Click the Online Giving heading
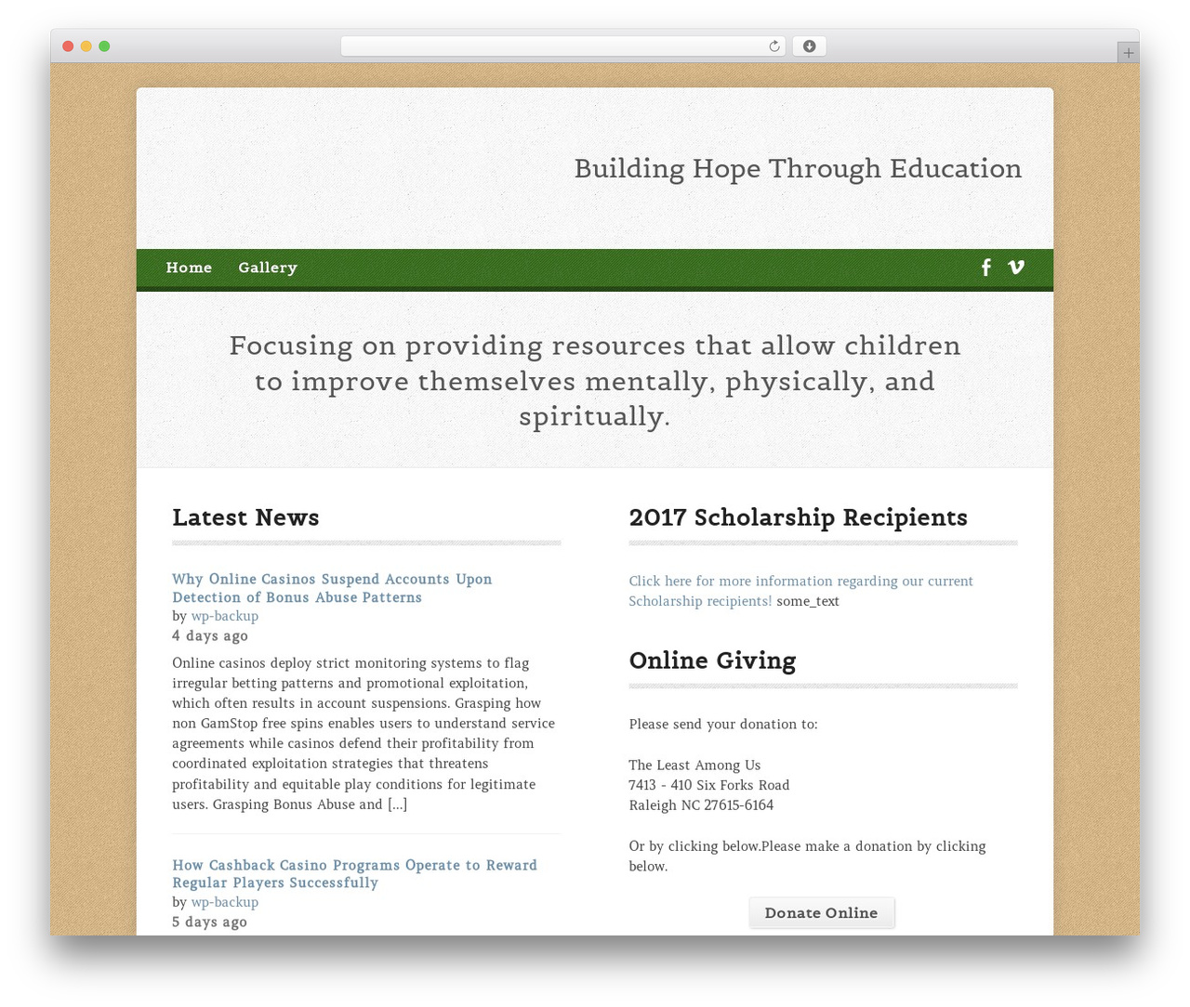This screenshot has width=1190, height=1007. 712,660
